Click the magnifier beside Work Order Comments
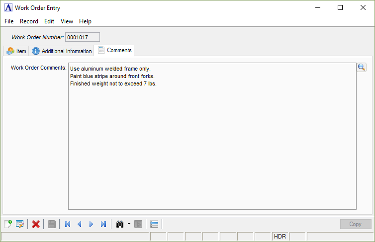 362,68
